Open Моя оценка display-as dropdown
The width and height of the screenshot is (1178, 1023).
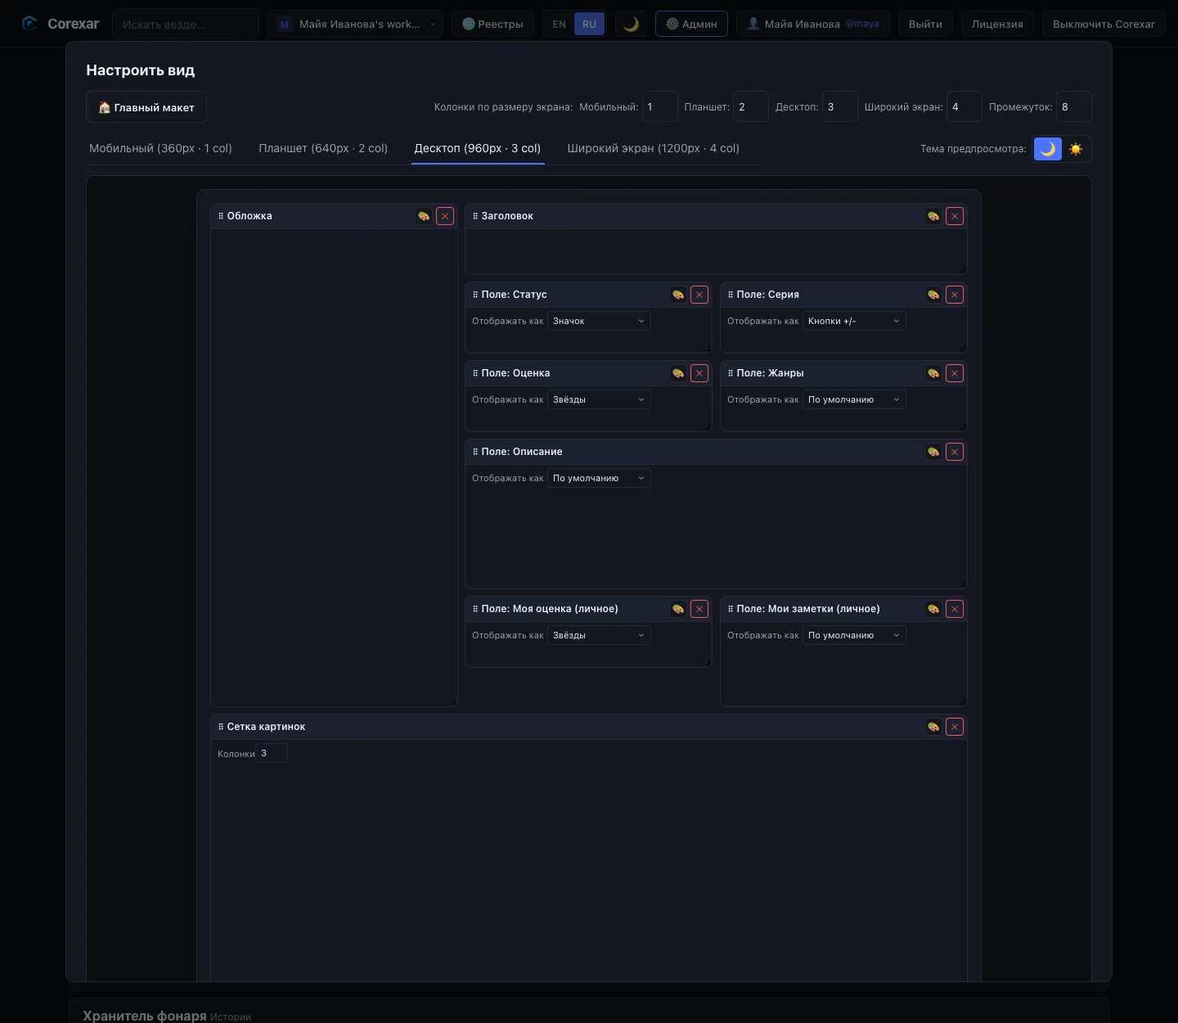pyautogui.click(x=599, y=635)
